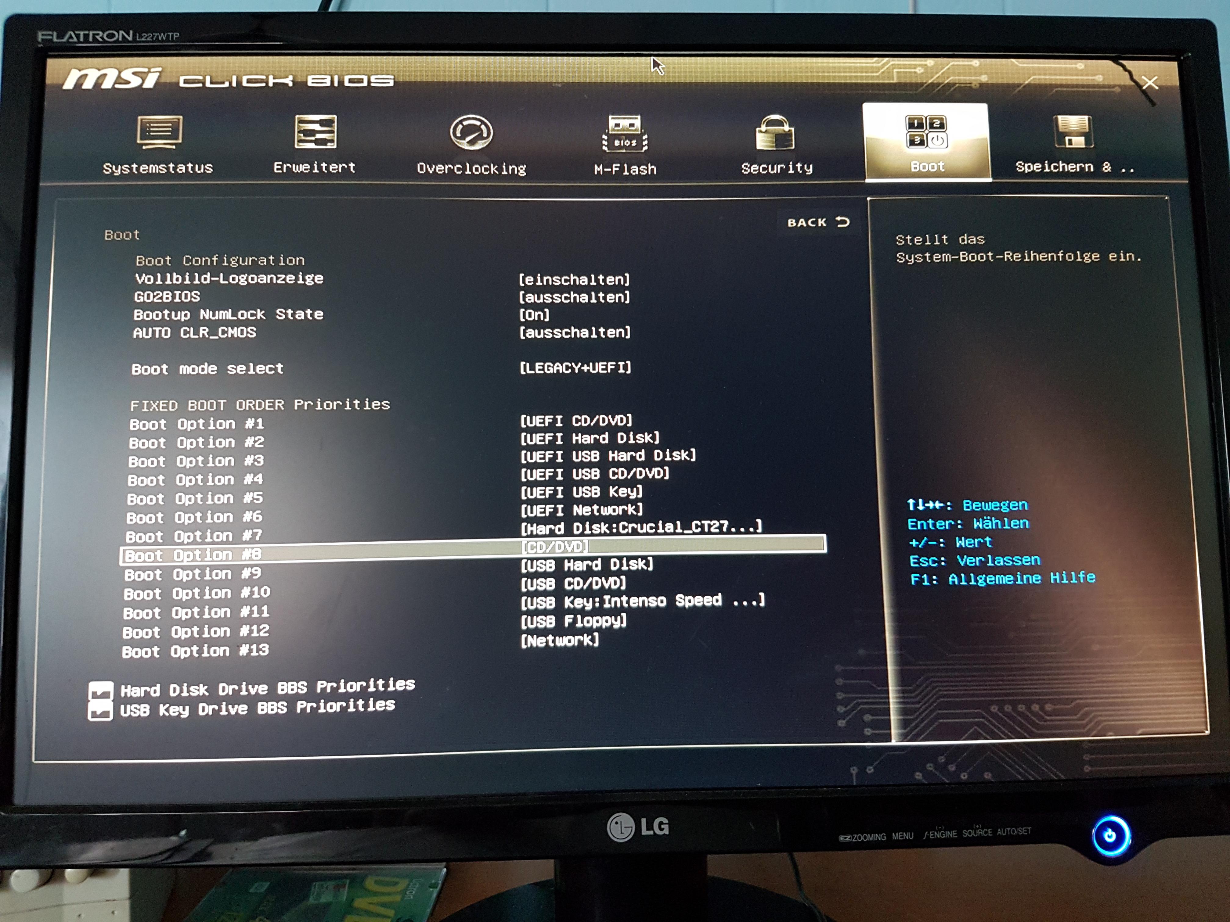Toggle AUTO CLR_CMOS ausschalten value
1230x922 pixels.
point(574,332)
